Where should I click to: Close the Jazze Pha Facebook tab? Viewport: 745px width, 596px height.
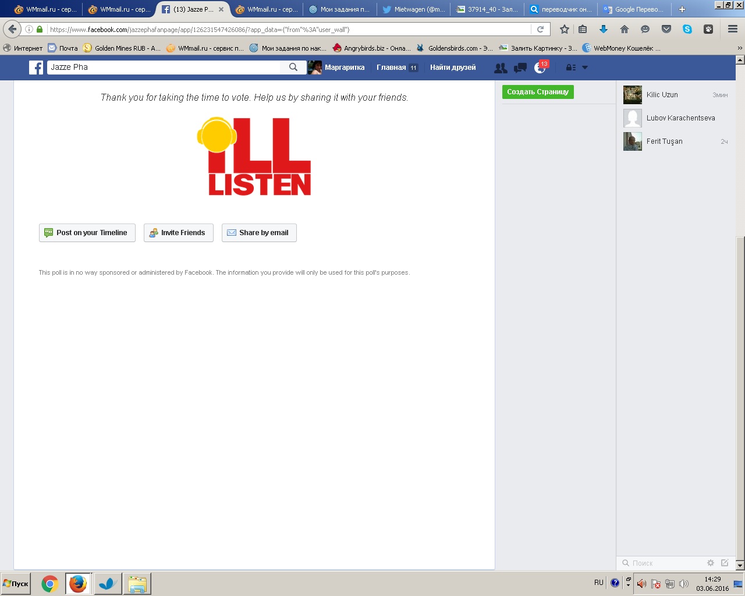point(221,9)
